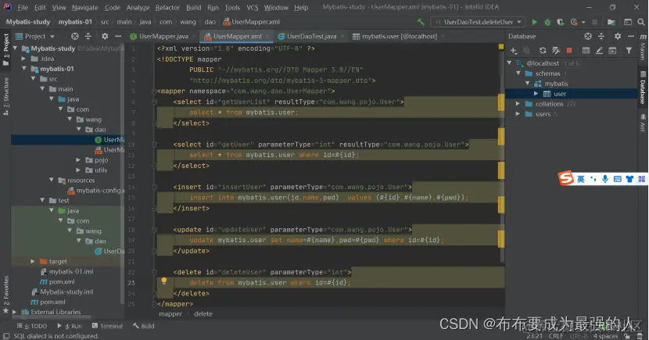
Task: Click the filter funnel icon in the Database panel
Action: [x=629, y=51]
